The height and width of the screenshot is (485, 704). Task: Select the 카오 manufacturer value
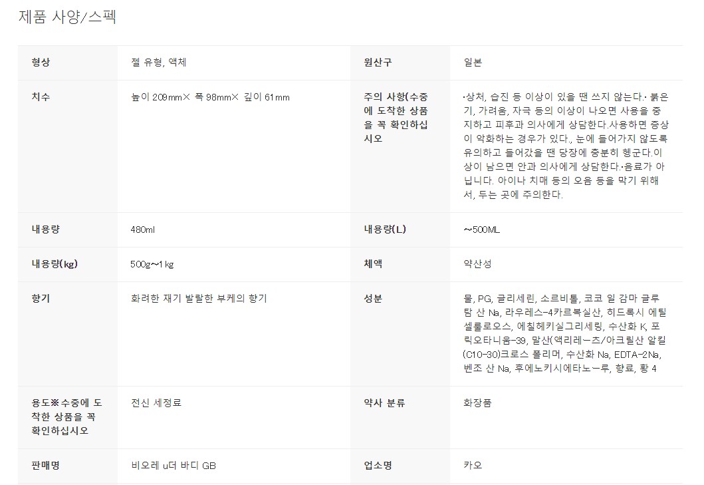(566, 466)
